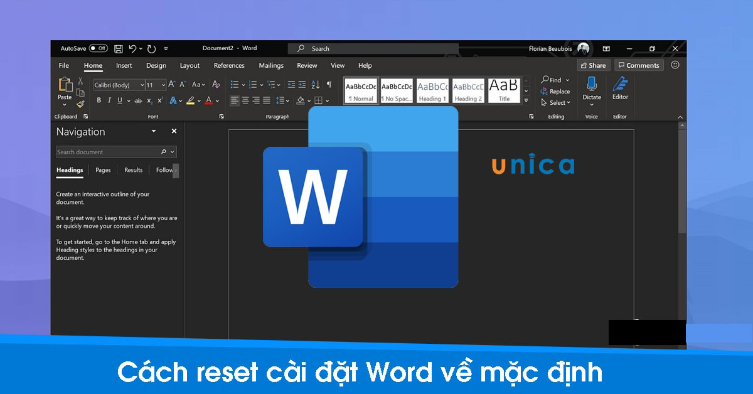Image resolution: width=753 pixels, height=394 pixels.
Task: Click the Comments button
Action: [638, 65]
